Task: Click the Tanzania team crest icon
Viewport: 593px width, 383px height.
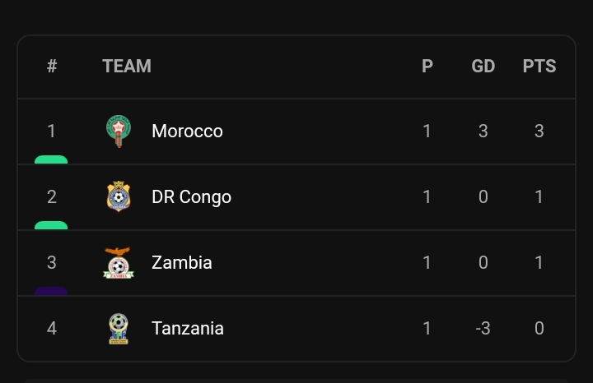Action: pyautogui.click(x=119, y=329)
